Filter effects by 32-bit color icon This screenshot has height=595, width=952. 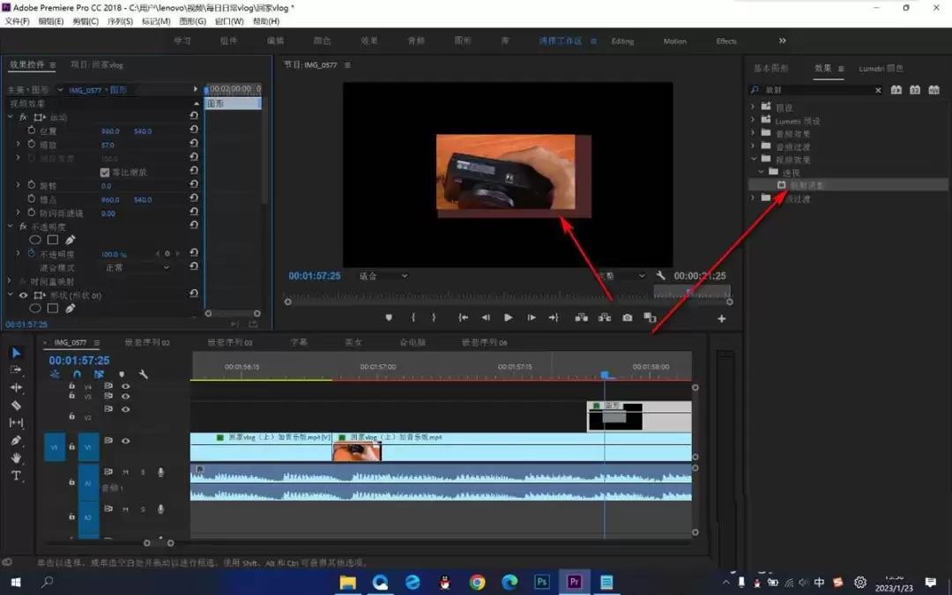coord(915,90)
